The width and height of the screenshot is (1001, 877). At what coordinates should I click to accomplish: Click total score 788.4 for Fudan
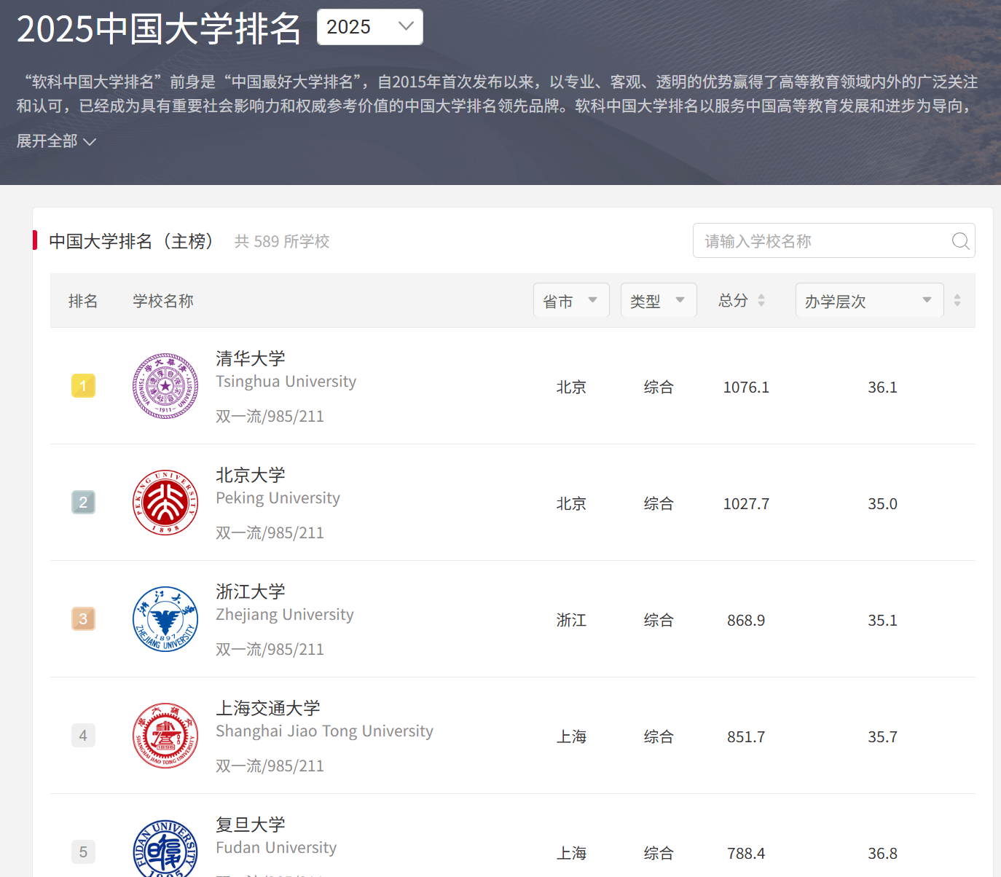pos(746,854)
